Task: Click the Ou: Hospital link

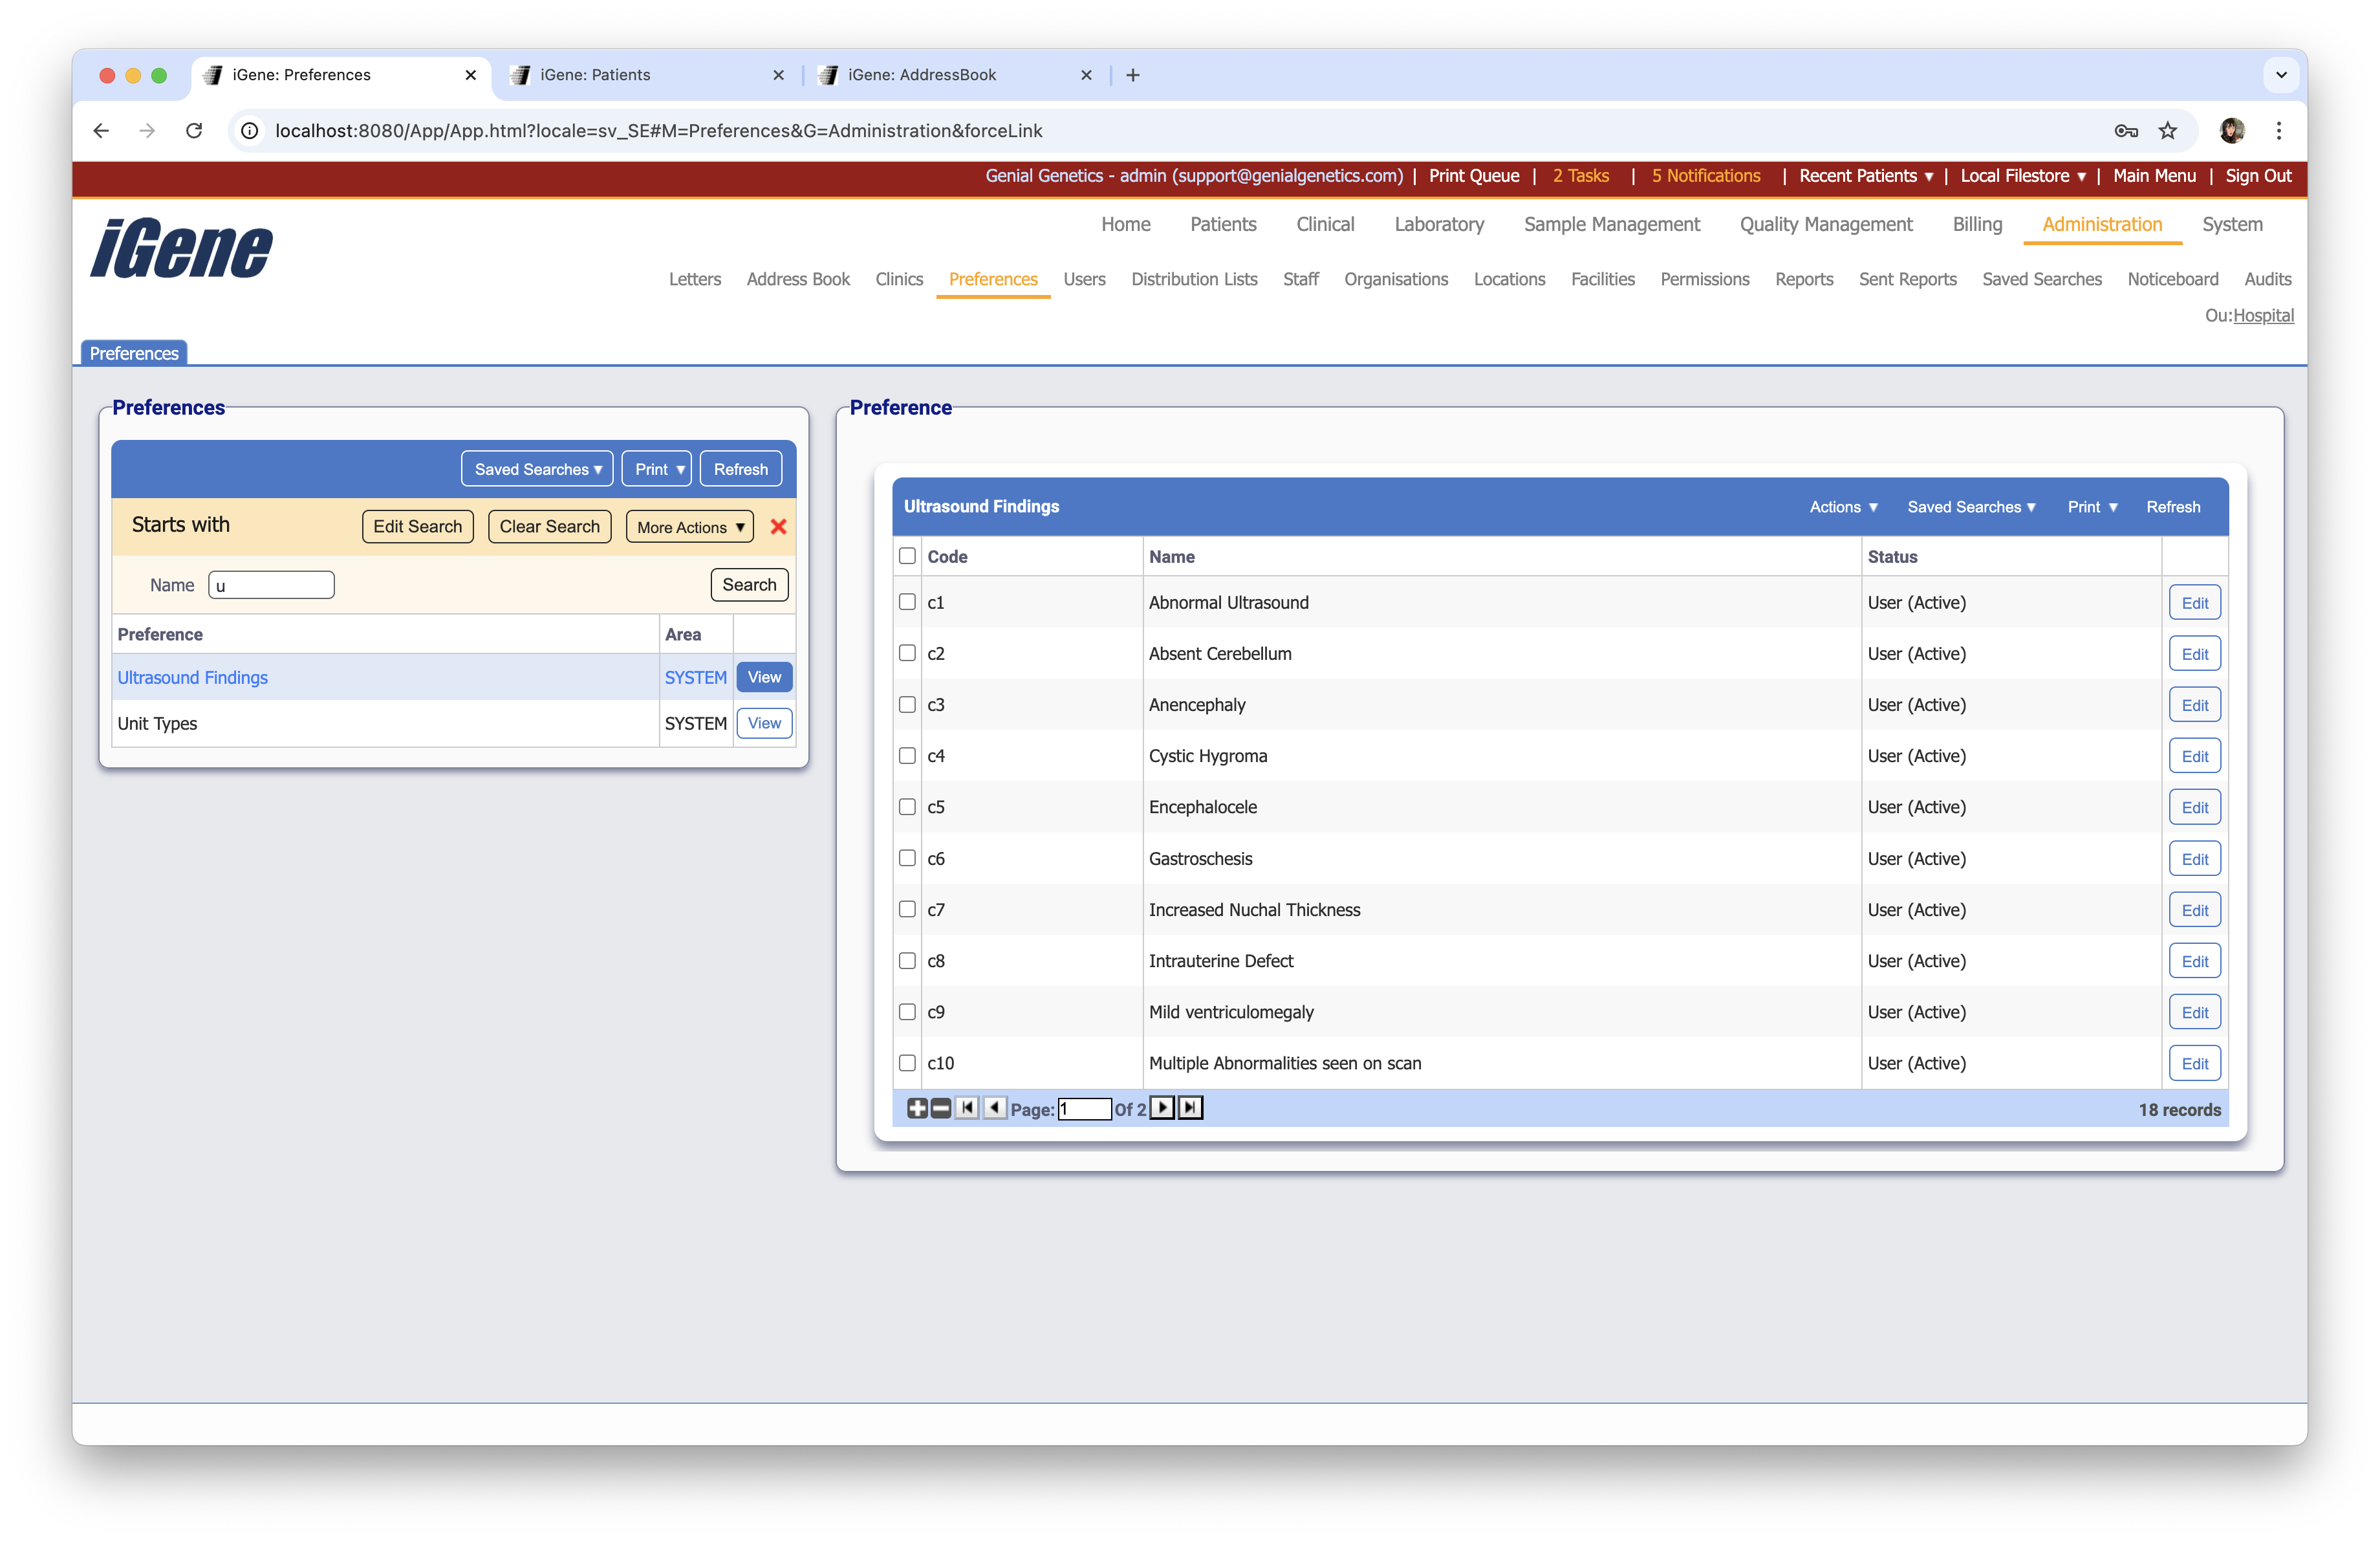Action: [x=2262, y=316]
